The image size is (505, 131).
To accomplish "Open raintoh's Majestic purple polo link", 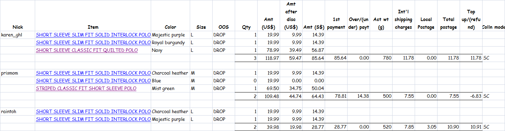I will coord(93,119).
